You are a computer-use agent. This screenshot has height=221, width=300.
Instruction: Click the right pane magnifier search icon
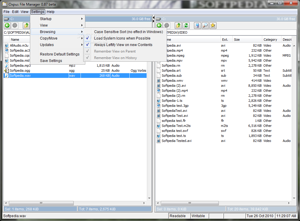(x=205, y=25)
